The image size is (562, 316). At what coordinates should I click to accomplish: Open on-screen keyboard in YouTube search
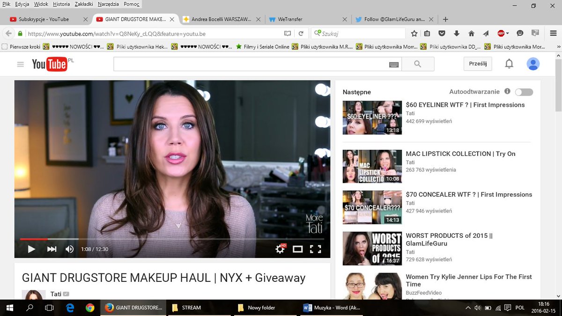394,65
